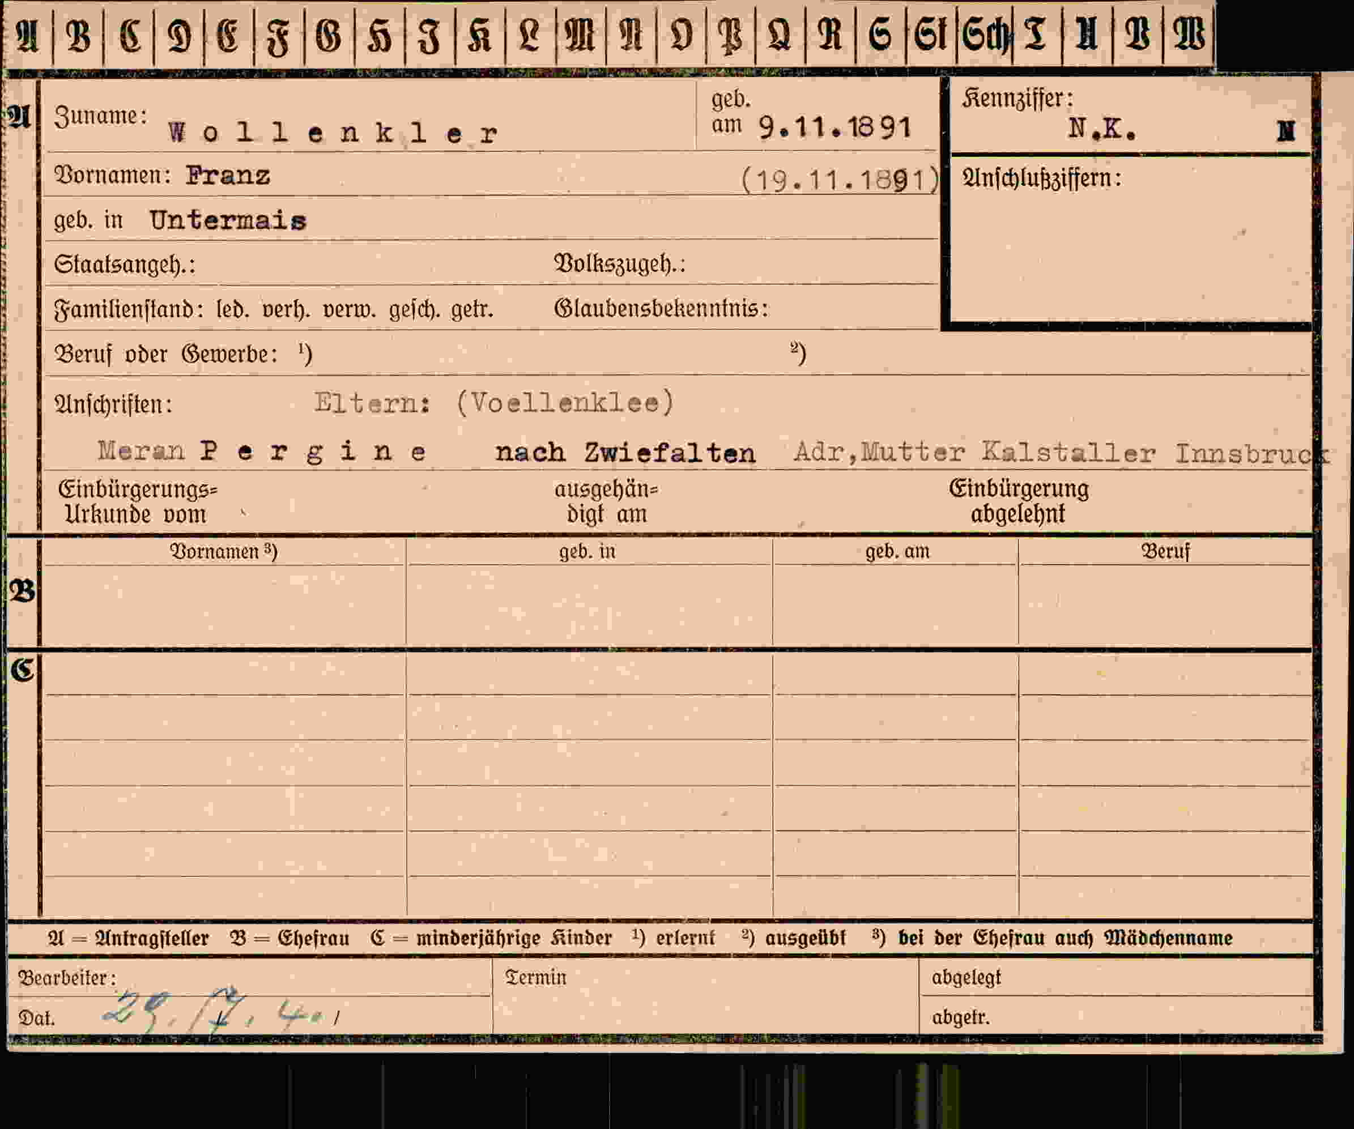Select the alphabet index tab 'R'
The image size is (1354, 1129).
point(831,33)
